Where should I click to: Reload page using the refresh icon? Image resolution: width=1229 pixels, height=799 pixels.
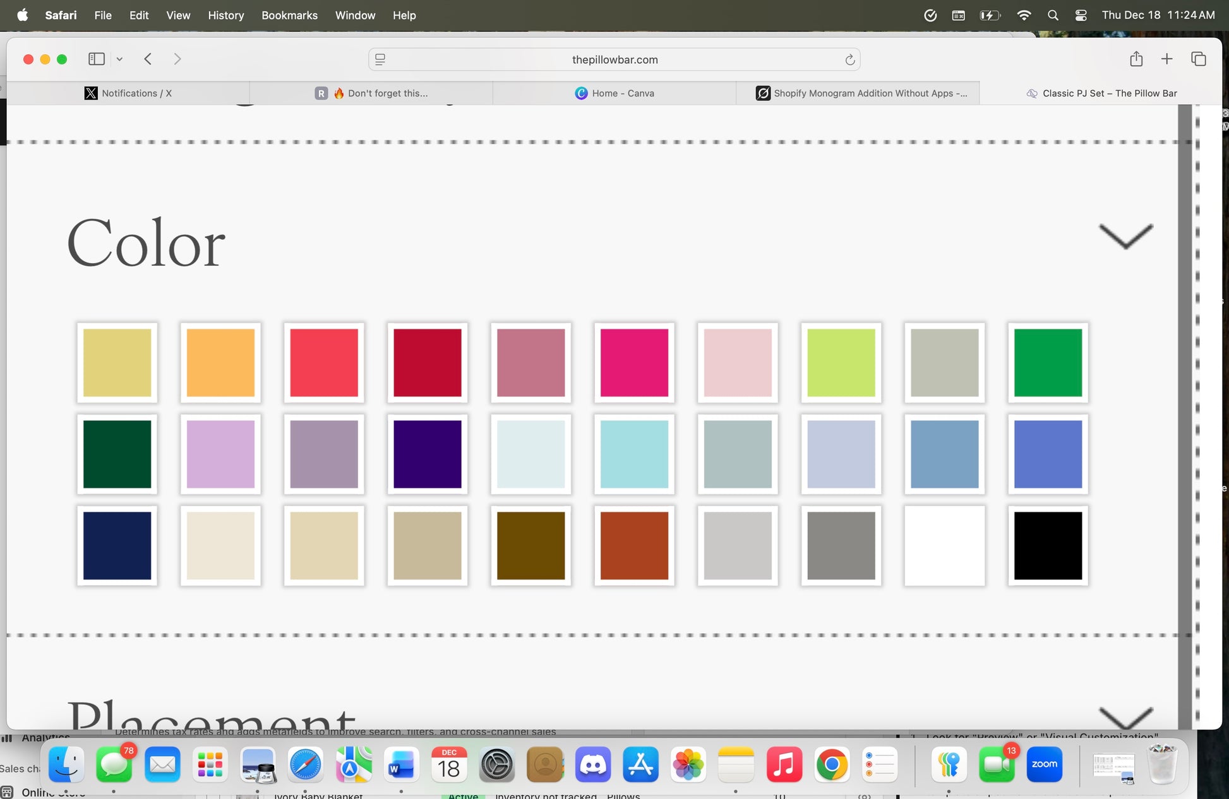click(x=850, y=60)
